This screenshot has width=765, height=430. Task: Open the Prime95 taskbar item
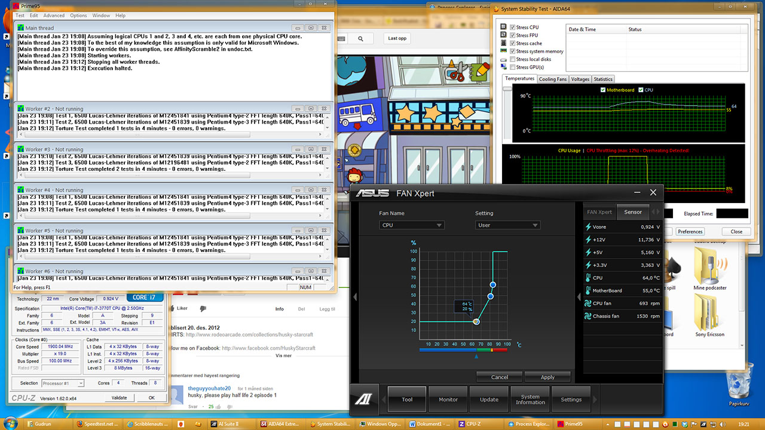click(x=577, y=424)
